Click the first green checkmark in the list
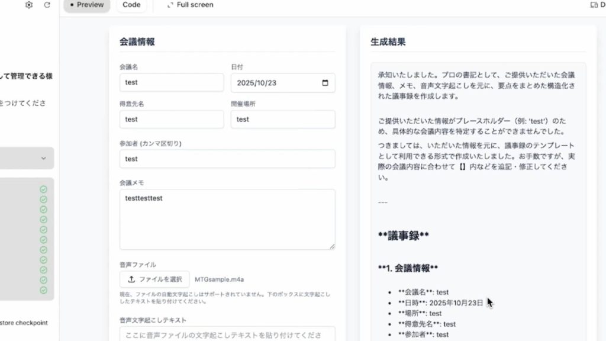Screen dimensions: 606x341 [43, 189]
